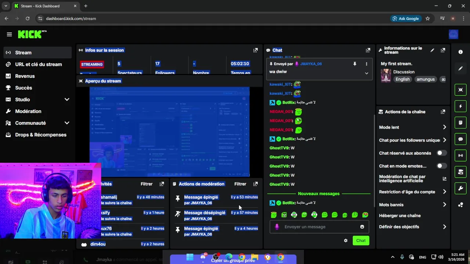Image resolution: width=470 pixels, height=264 pixels.
Task: Open the profile avatar at the top right
Action: [453, 34]
